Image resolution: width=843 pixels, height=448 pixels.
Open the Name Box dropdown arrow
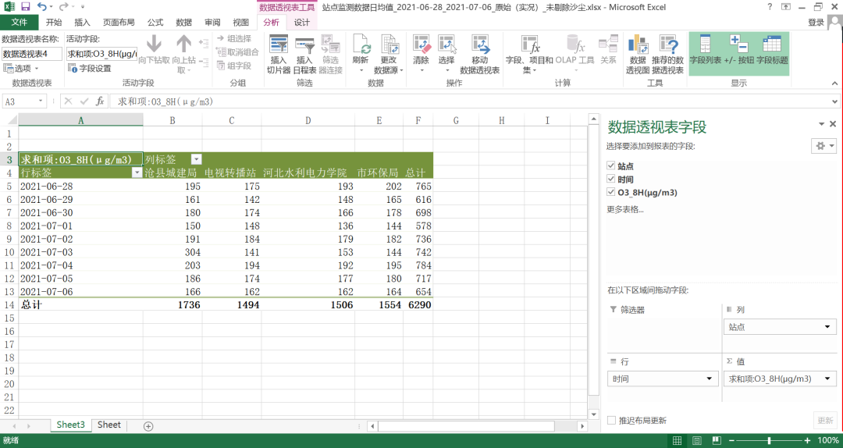tap(41, 101)
